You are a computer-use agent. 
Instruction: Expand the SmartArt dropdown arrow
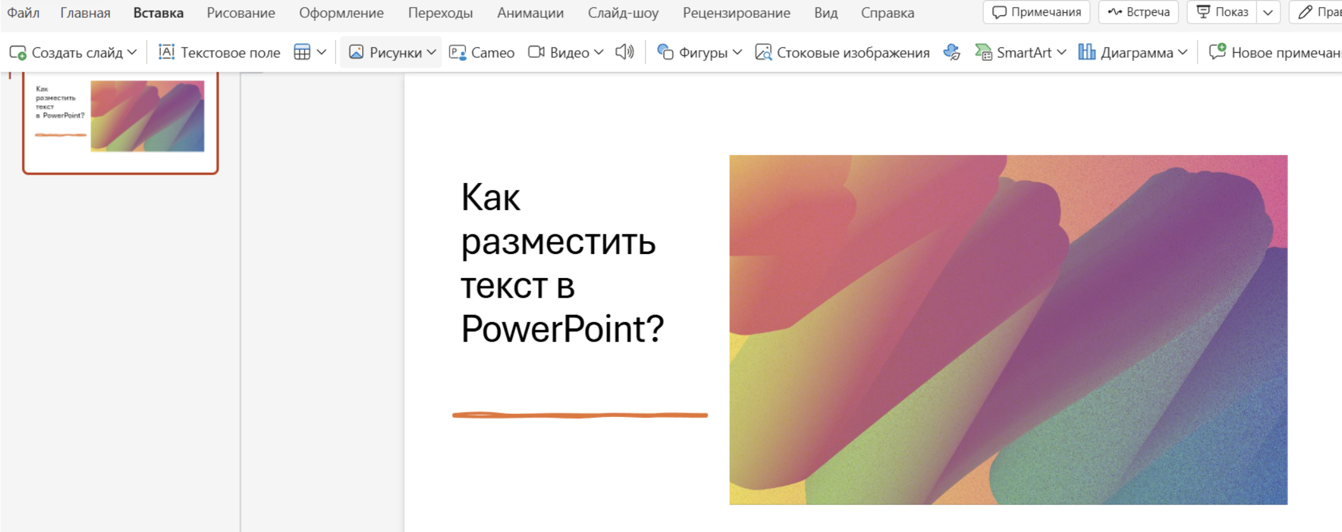(1061, 53)
